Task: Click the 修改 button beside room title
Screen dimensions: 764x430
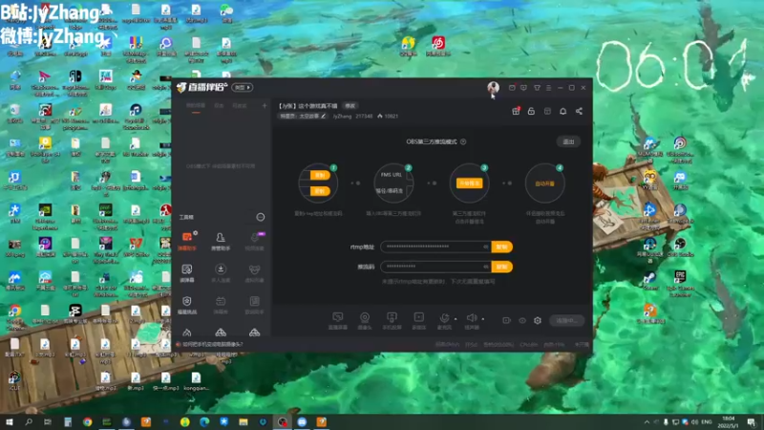Action: [350, 106]
